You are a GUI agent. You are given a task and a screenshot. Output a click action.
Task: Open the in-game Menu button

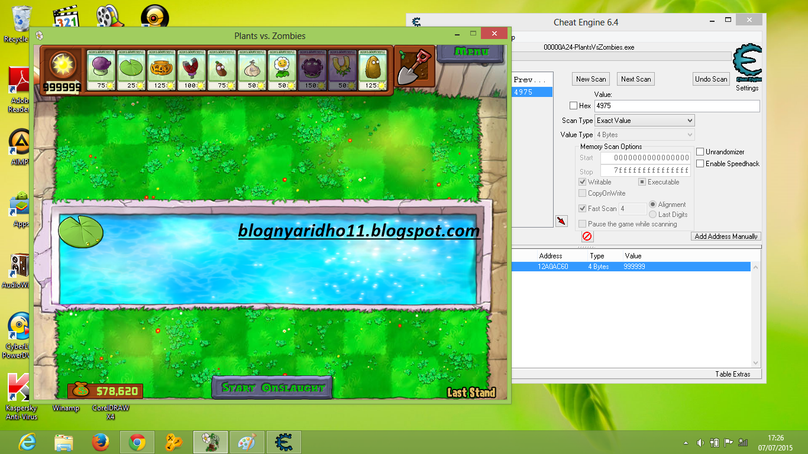pyautogui.click(x=471, y=53)
